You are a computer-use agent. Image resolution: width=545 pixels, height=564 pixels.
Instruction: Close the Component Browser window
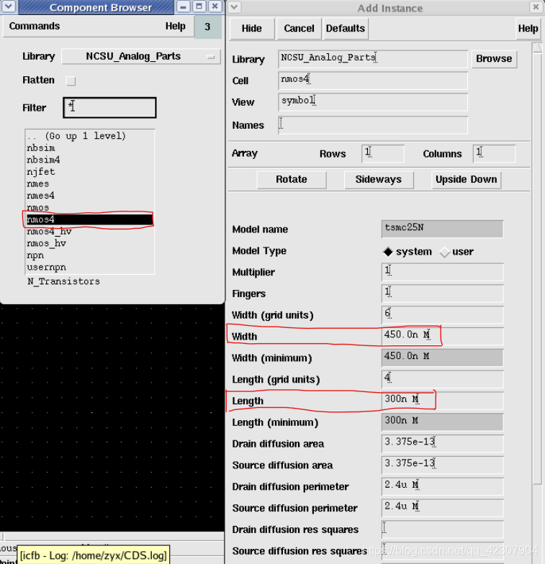tap(215, 6)
